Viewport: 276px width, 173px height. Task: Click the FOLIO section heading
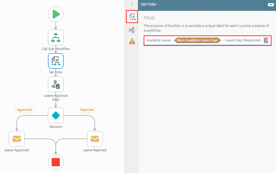[x=149, y=18]
